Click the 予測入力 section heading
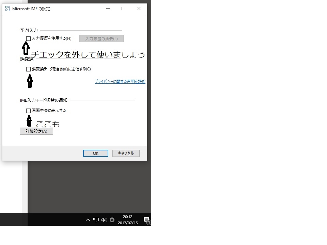Viewport: 327px width, 245px height. click(x=29, y=30)
